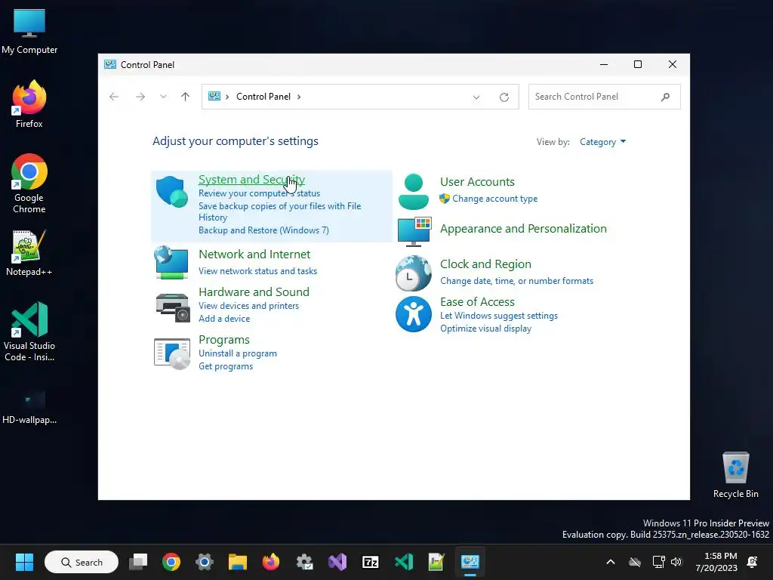Open Appearance and Personalization heading link
The height and width of the screenshot is (580, 773).
(x=523, y=229)
